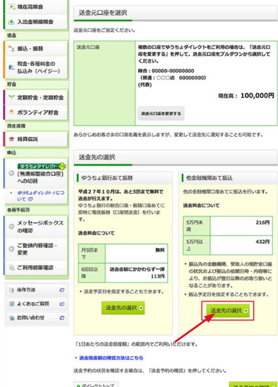The width and height of the screenshot is (278, 387).
Task: Click the 振込・振替 transfer icon
Action: point(11,49)
